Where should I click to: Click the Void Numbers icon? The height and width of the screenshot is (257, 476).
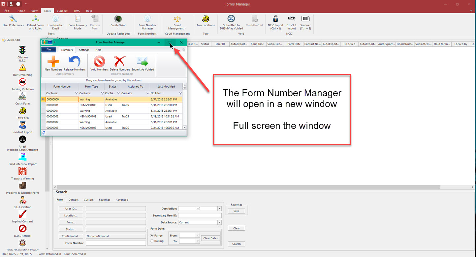coord(99,62)
